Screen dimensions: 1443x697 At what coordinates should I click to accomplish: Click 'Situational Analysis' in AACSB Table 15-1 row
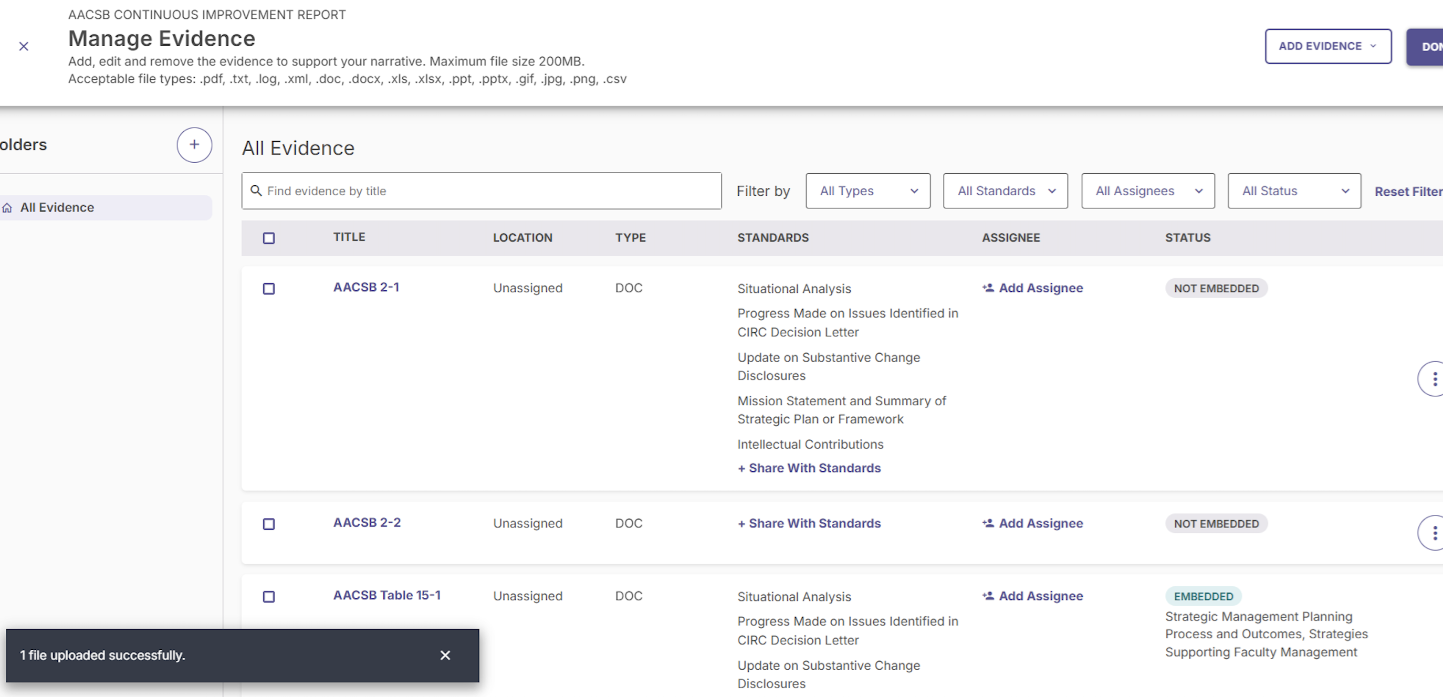[794, 597]
